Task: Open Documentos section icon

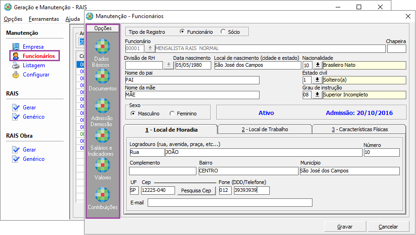Action: pos(103,76)
